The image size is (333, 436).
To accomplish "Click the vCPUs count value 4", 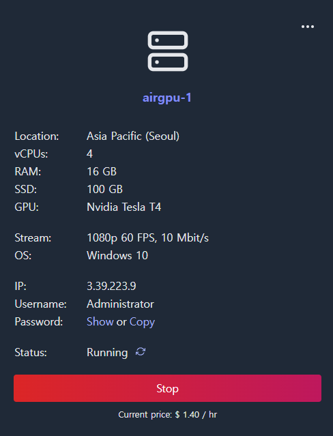I will click(x=89, y=154).
